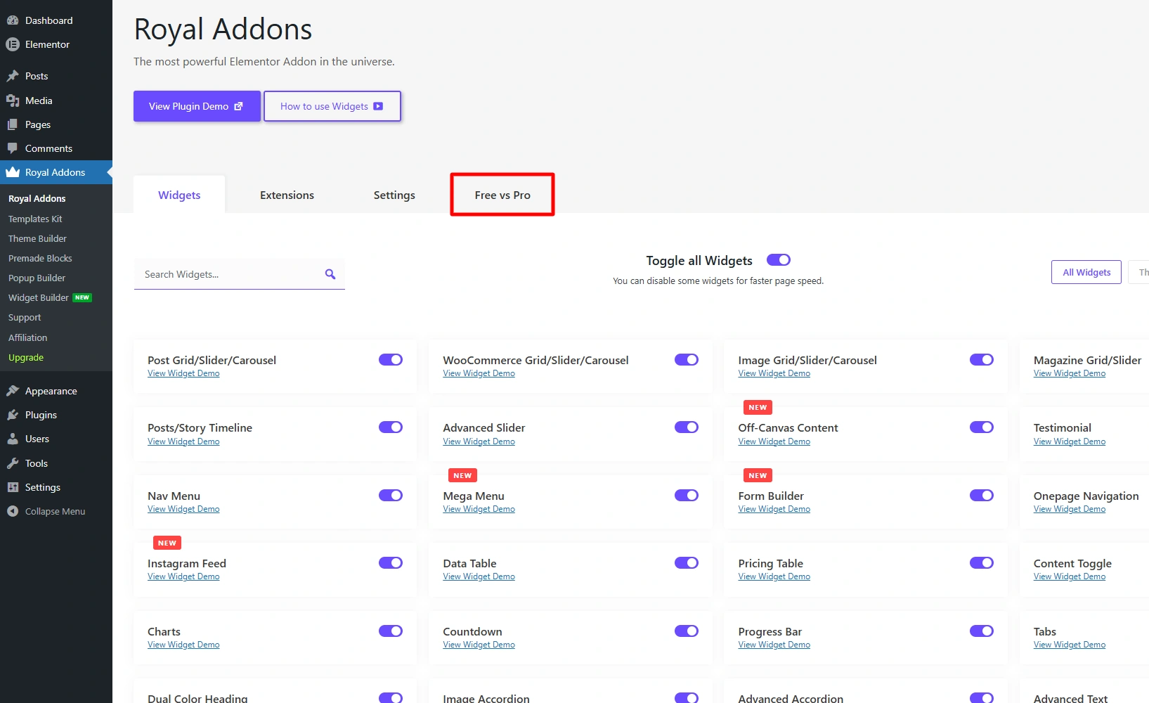Click the search magnifier icon in widget search

[x=330, y=274]
